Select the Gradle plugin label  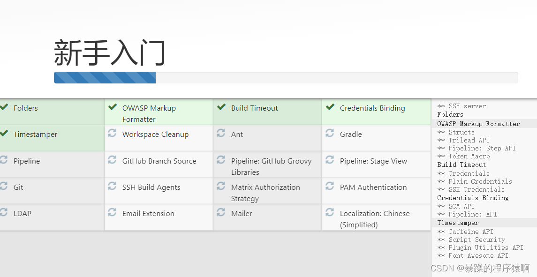tap(351, 135)
